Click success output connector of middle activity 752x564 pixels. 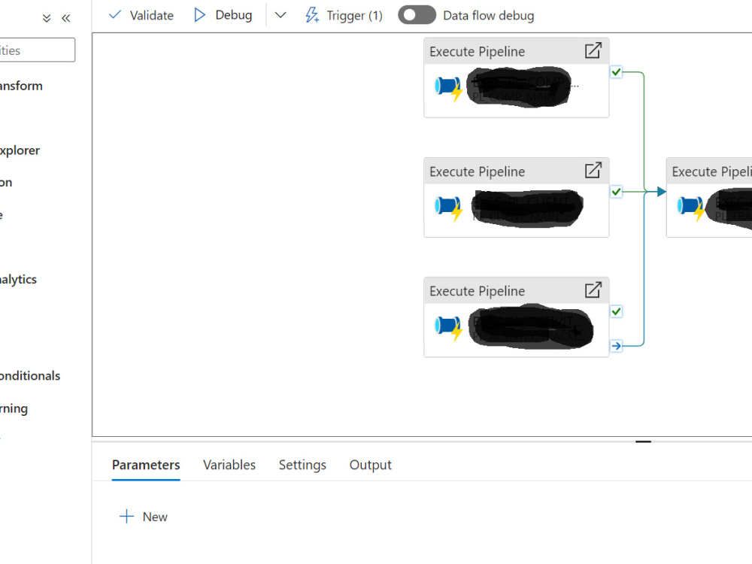617,192
